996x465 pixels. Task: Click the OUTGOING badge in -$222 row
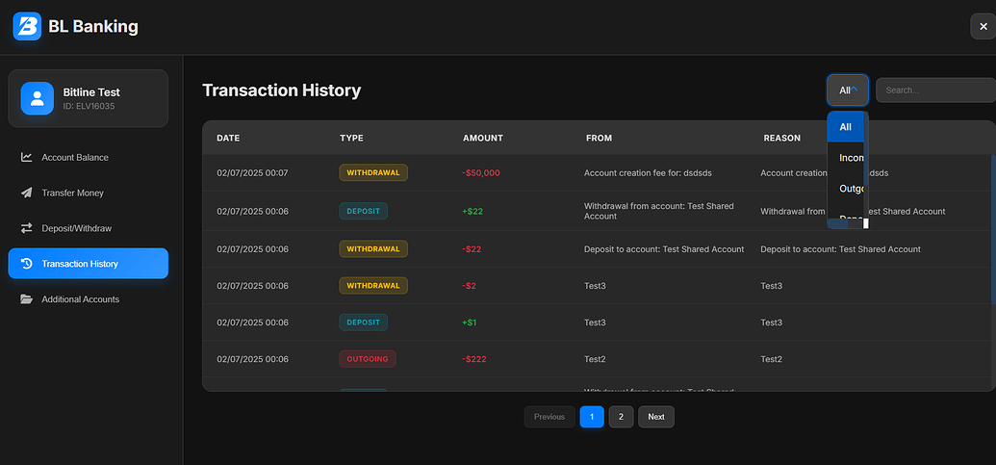(x=368, y=359)
